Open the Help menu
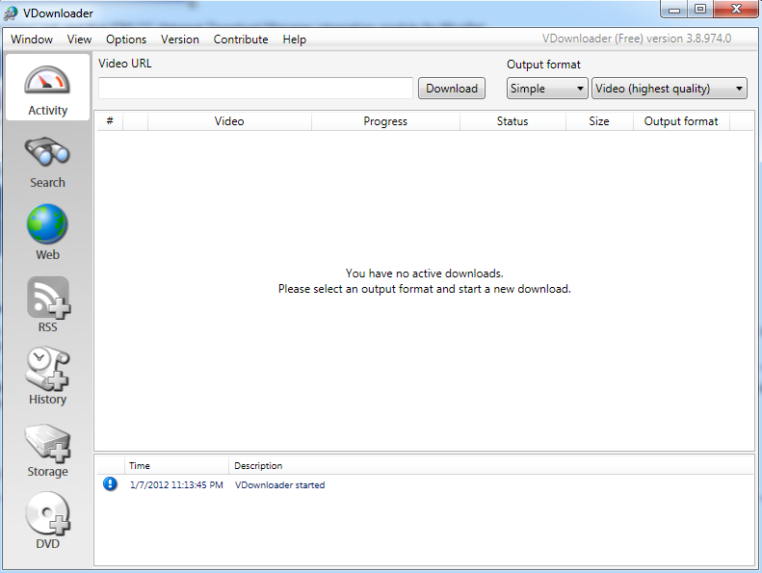 click(x=295, y=39)
